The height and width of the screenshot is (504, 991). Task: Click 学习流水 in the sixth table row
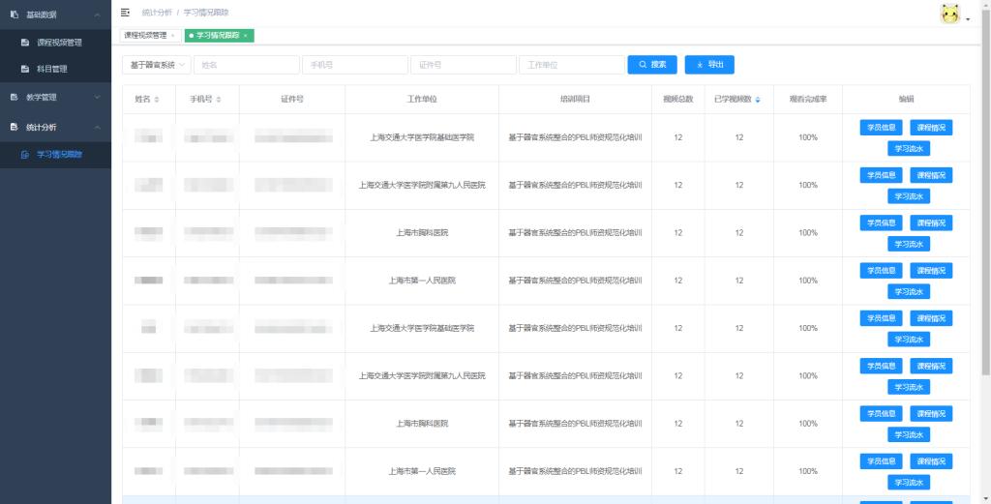[x=909, y=387]
